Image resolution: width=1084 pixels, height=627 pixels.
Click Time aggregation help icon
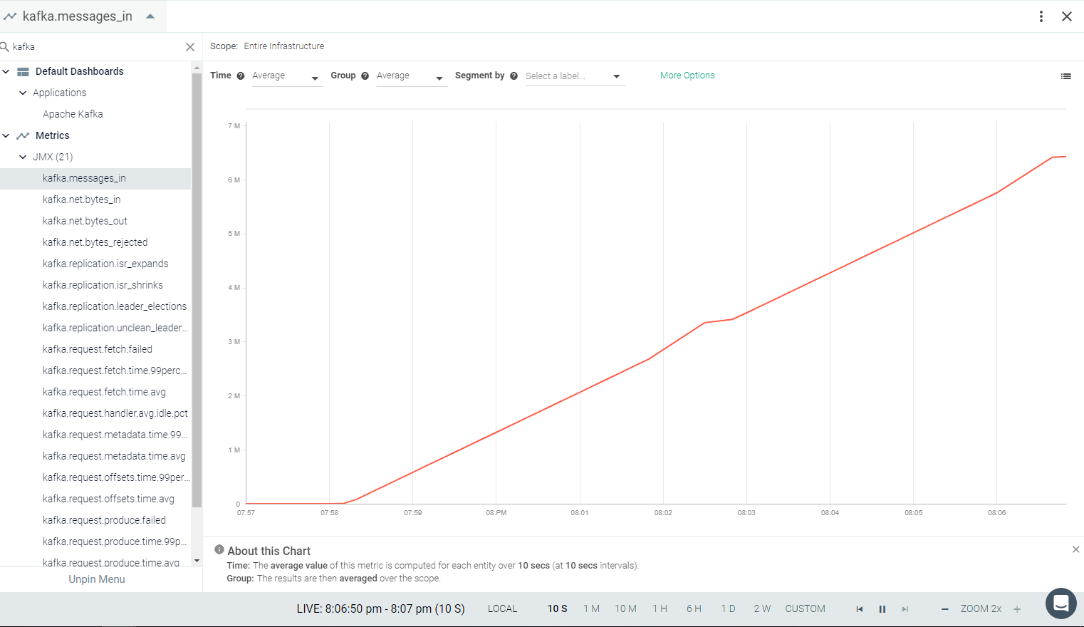click(x=241, y=76)
